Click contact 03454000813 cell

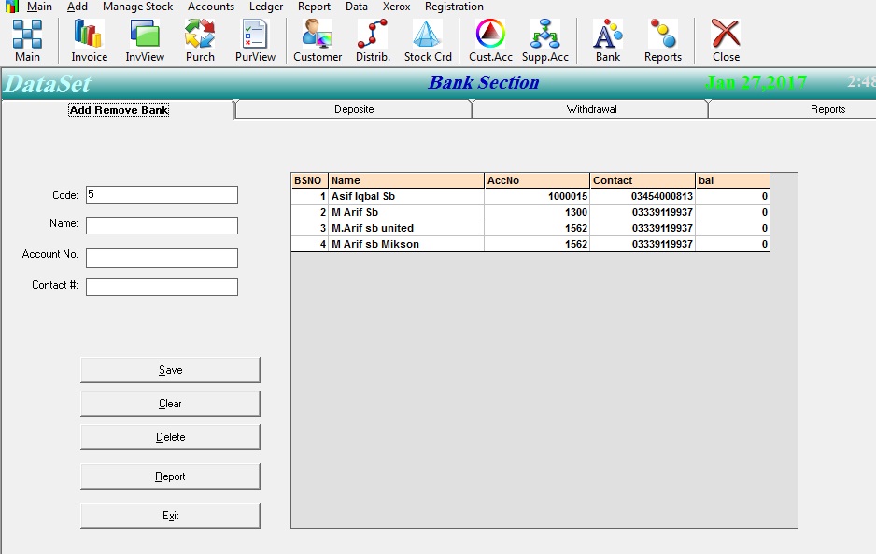(643, 196)
